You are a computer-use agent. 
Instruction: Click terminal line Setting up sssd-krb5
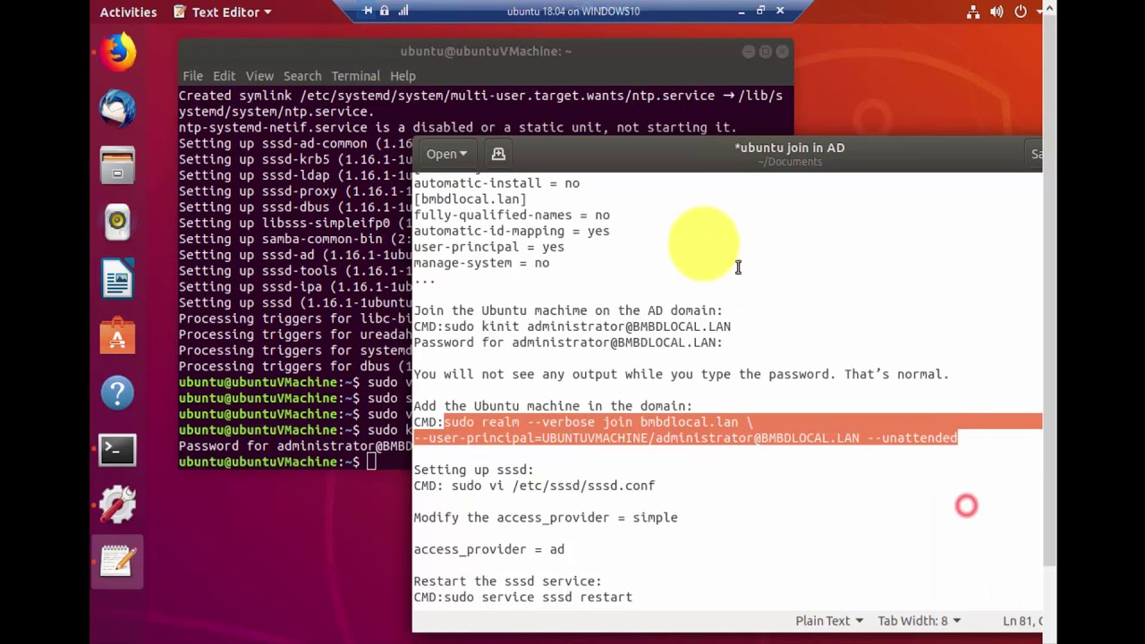tap(295, 159)
